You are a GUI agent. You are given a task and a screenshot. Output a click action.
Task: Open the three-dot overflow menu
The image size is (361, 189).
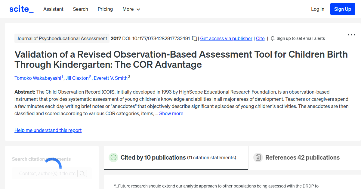pyautogui.click(x=351, y=35)
